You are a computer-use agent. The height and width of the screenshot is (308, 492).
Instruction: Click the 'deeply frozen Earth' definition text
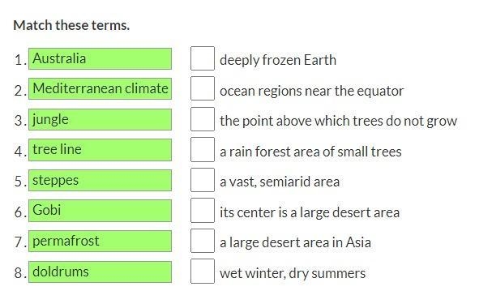pyautogui.click(x=278, y=60)
